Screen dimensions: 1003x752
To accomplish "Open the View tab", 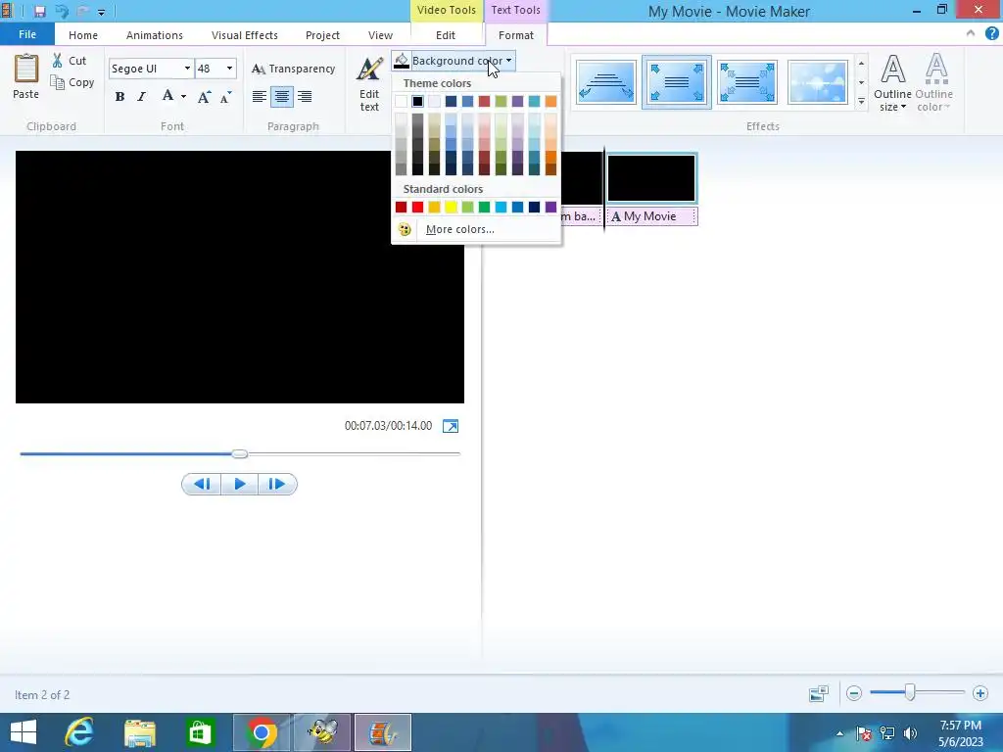I will pyautogui.click(x=380, y=35).
